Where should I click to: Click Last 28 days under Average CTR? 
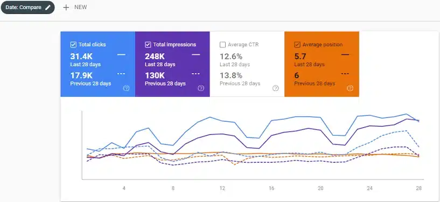(x=235, y=65)
